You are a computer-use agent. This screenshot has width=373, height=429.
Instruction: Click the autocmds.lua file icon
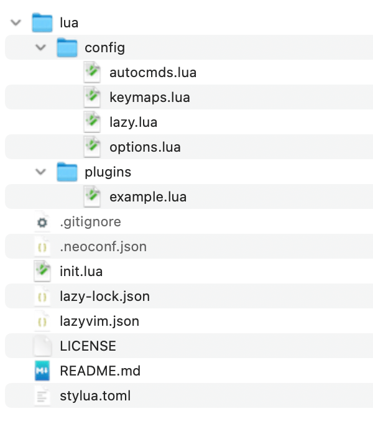pyautogui.click(x=92, y=72)
